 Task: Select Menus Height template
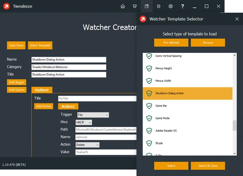coord(188,69)
